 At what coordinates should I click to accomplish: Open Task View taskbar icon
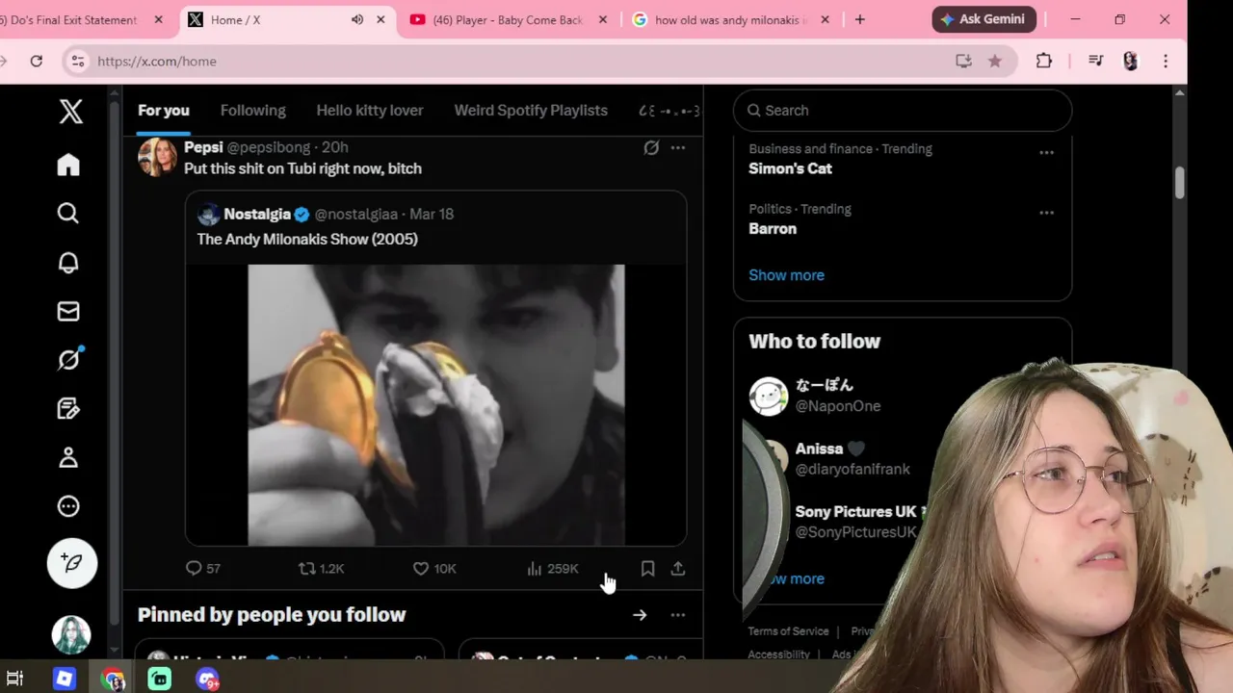point(14,680)
